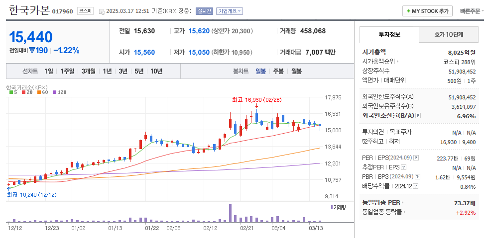This screenshot has width=486, height=238.
Task: Click the calendar icon beside the timestamp
Action: [102, 11]
